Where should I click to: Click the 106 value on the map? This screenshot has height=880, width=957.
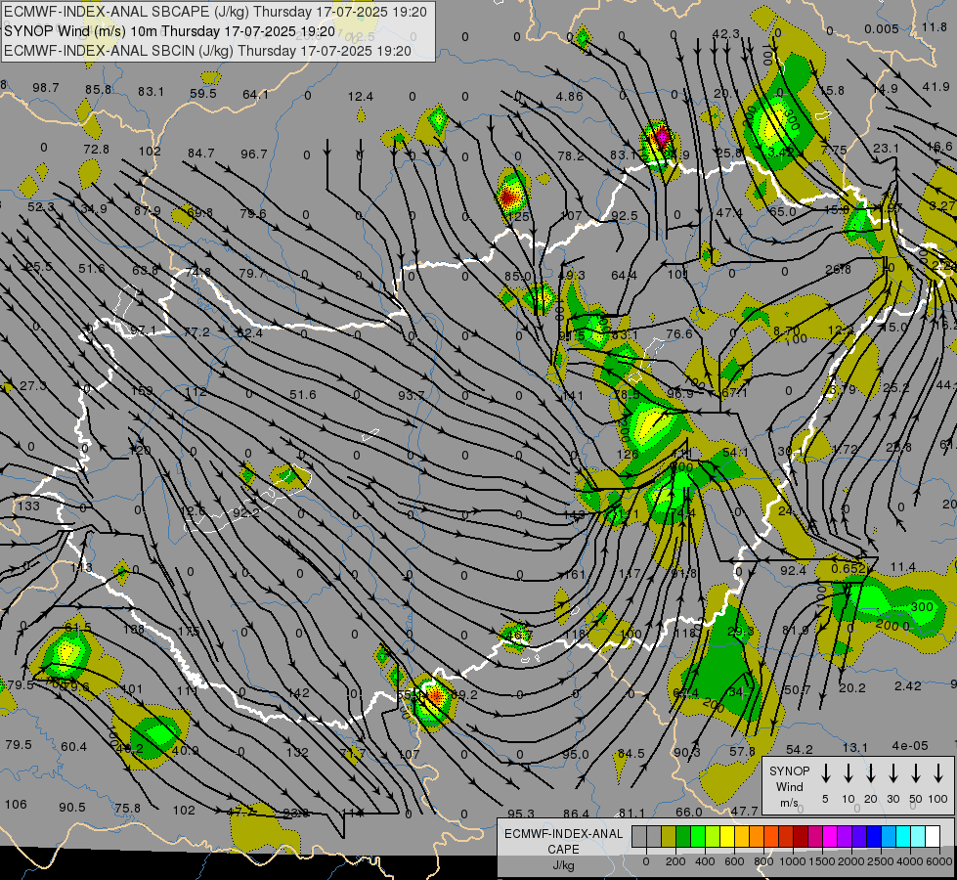point(16,804)
